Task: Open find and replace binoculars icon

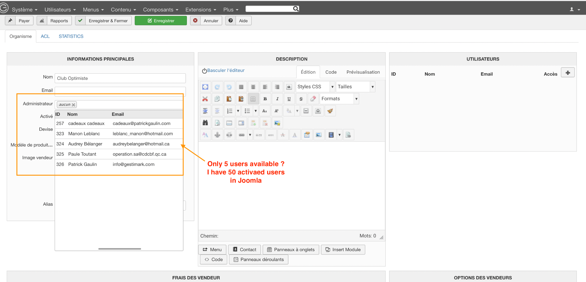Action: pyautogui.click(x=205, y=123)
